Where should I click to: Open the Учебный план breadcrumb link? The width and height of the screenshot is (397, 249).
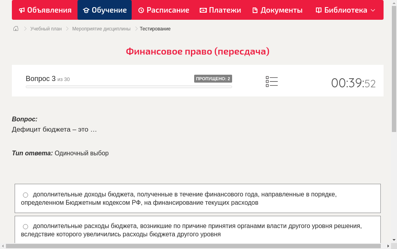coord(45,28)
